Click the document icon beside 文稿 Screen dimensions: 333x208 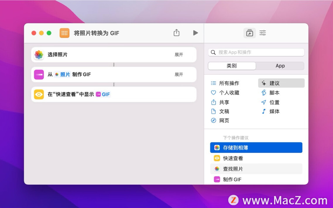(x=213, y=111)
